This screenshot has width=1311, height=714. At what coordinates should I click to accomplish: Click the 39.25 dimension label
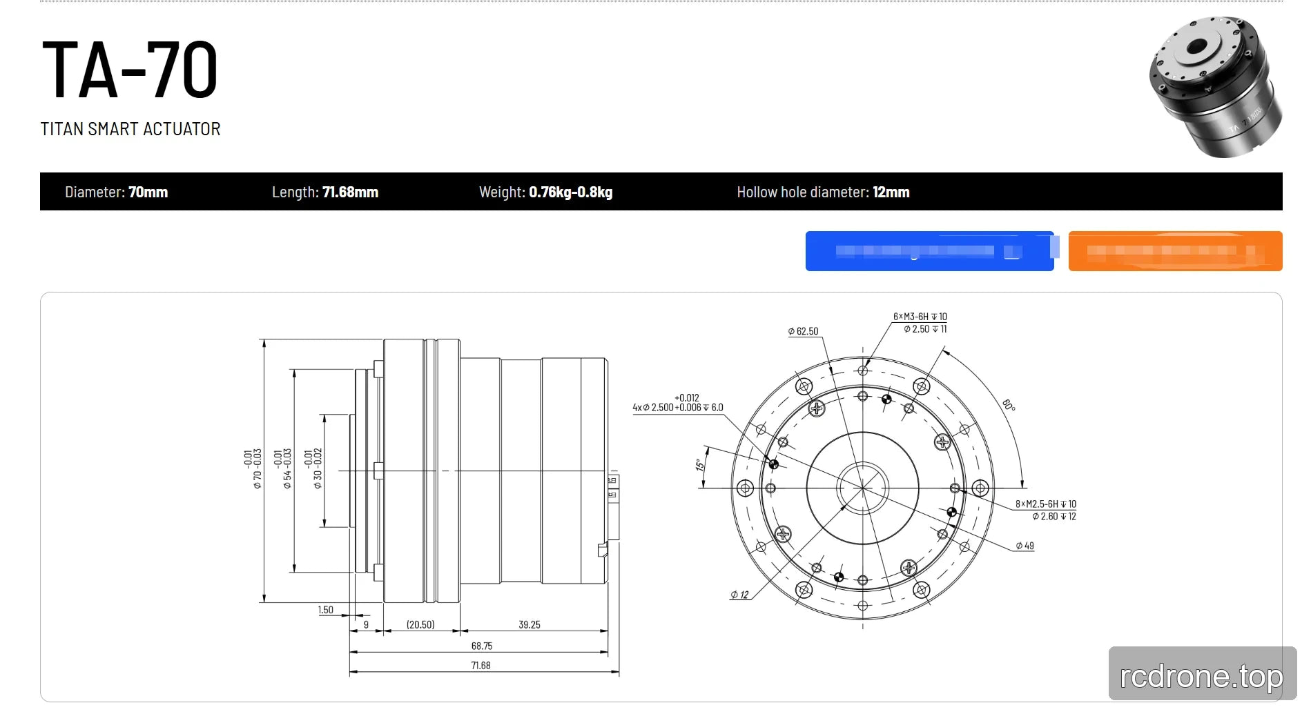pyautogui.click(x=530, y=624)
